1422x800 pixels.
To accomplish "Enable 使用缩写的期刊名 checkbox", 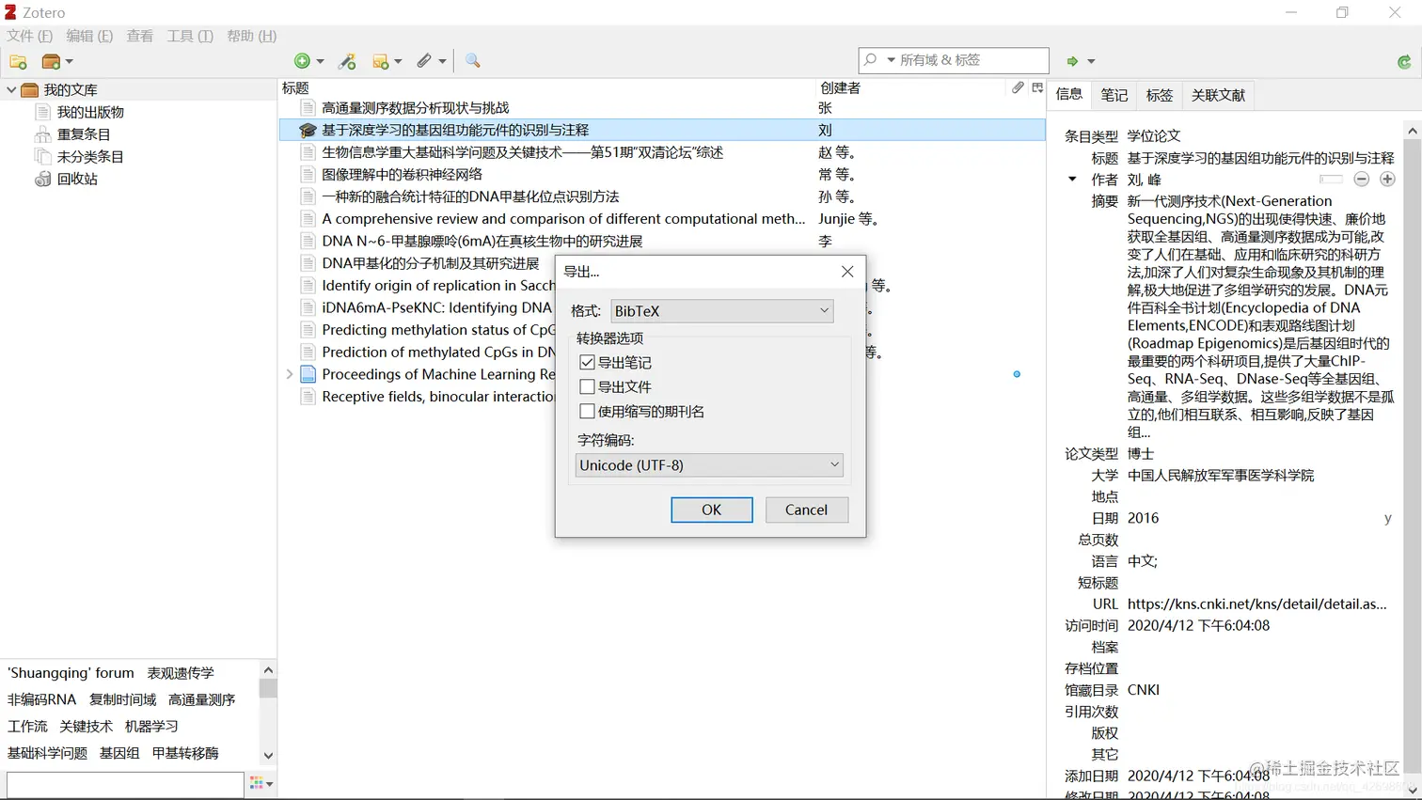I will point(588,411).
